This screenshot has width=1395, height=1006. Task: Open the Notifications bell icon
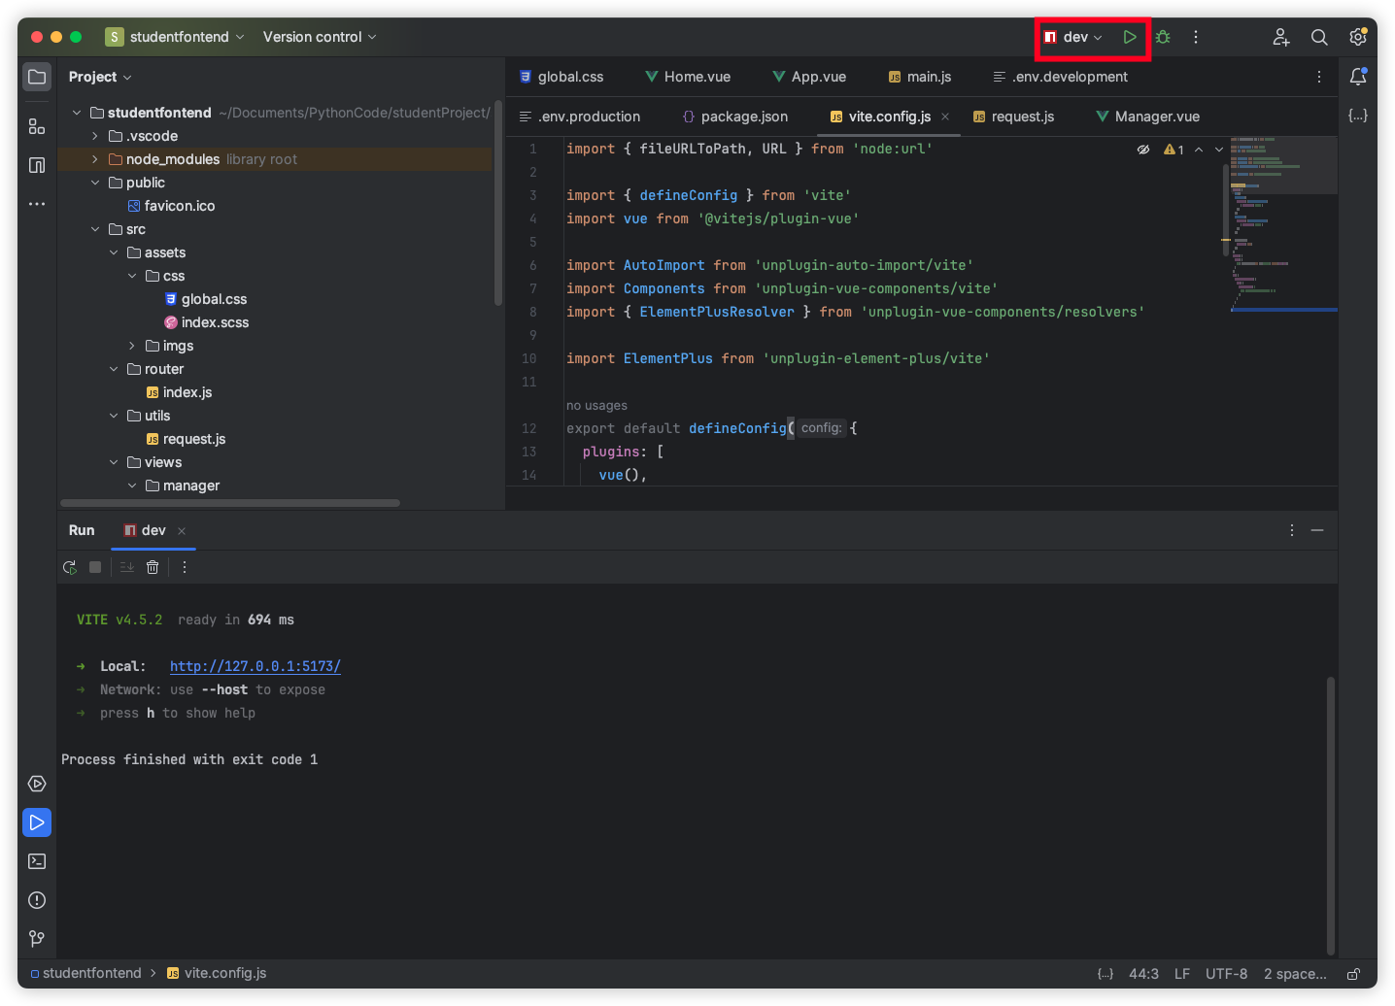[x=1358, y=77]
